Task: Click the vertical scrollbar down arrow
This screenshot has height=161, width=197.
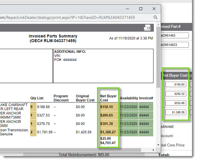Action: pyautogui.click(x=158, y=145)
